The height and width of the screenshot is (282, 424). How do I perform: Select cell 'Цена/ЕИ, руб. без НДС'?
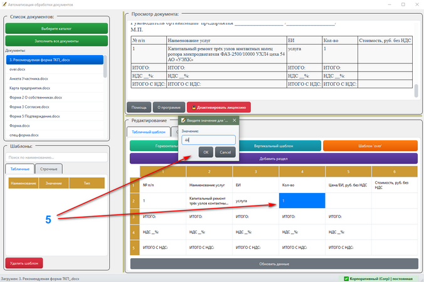point(348,185)
